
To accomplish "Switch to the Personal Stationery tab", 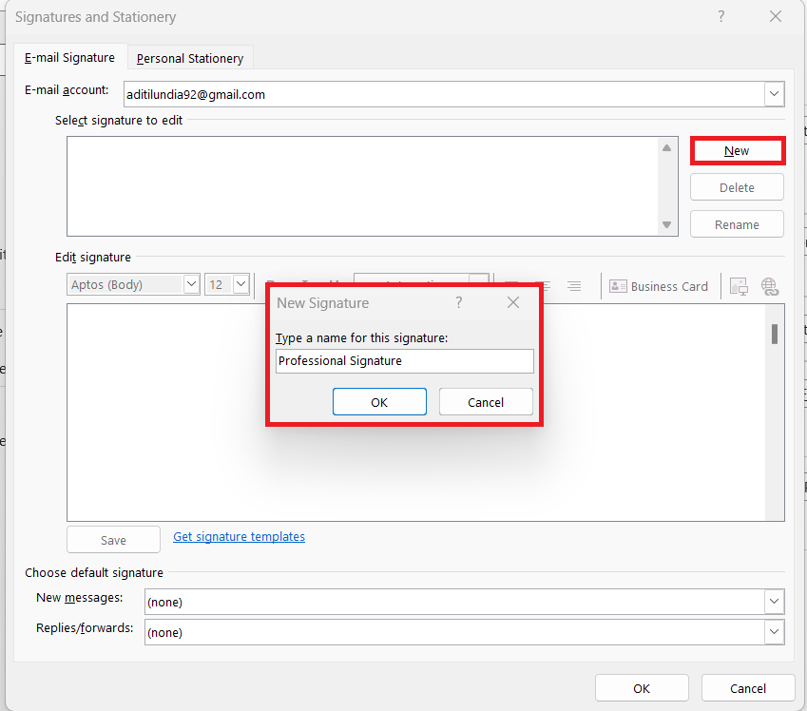I will pyautogui.click(x=190, y=58).
